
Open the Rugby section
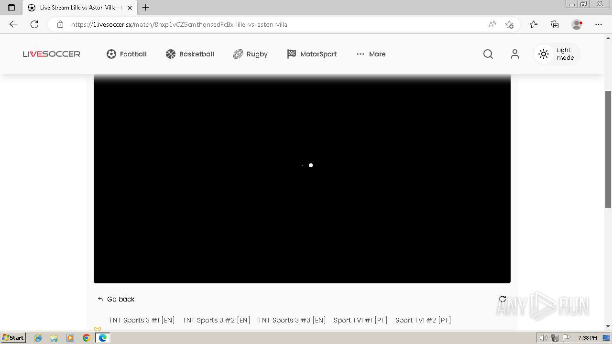click(x=250, y=54)
